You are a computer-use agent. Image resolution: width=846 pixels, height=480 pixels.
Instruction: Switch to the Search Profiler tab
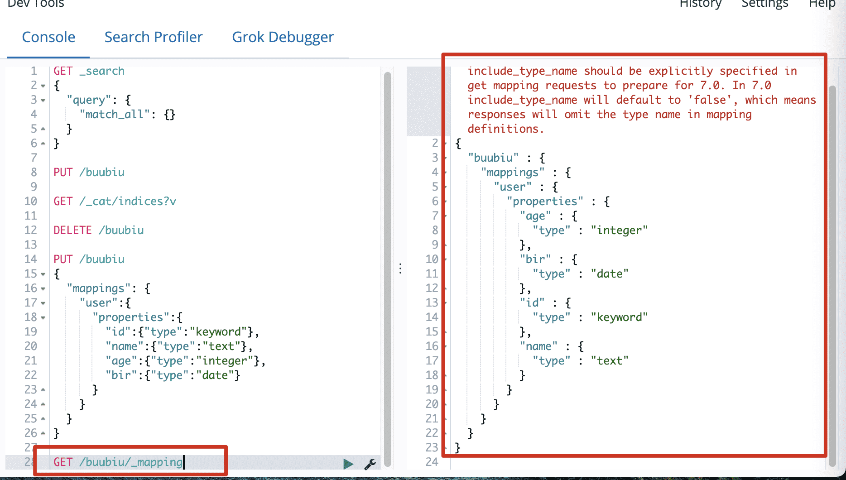(x=153, y=37)
